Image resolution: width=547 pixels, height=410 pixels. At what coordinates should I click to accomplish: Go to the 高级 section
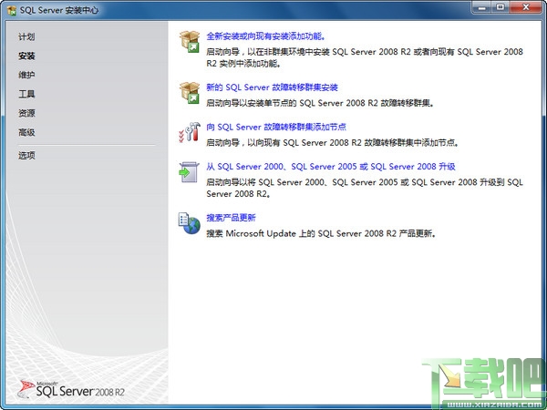26,132
